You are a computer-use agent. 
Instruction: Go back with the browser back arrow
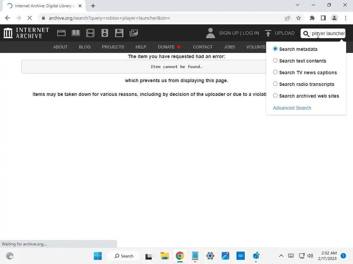pos(8,18)
